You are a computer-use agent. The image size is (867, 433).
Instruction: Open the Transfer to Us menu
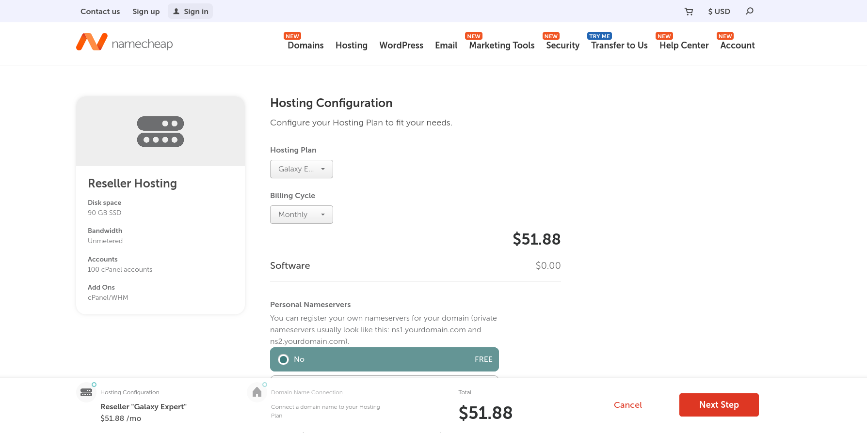click(x=619, y=46)
